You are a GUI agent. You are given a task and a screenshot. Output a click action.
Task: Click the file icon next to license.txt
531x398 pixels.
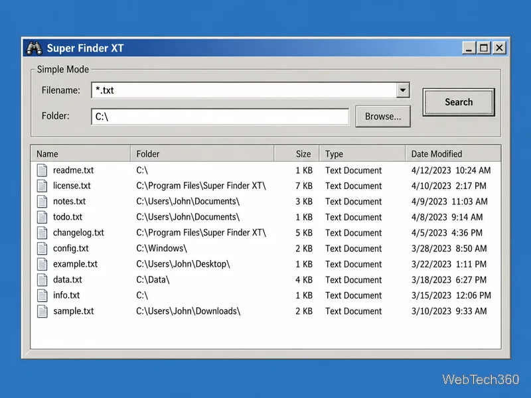(42, 186)
